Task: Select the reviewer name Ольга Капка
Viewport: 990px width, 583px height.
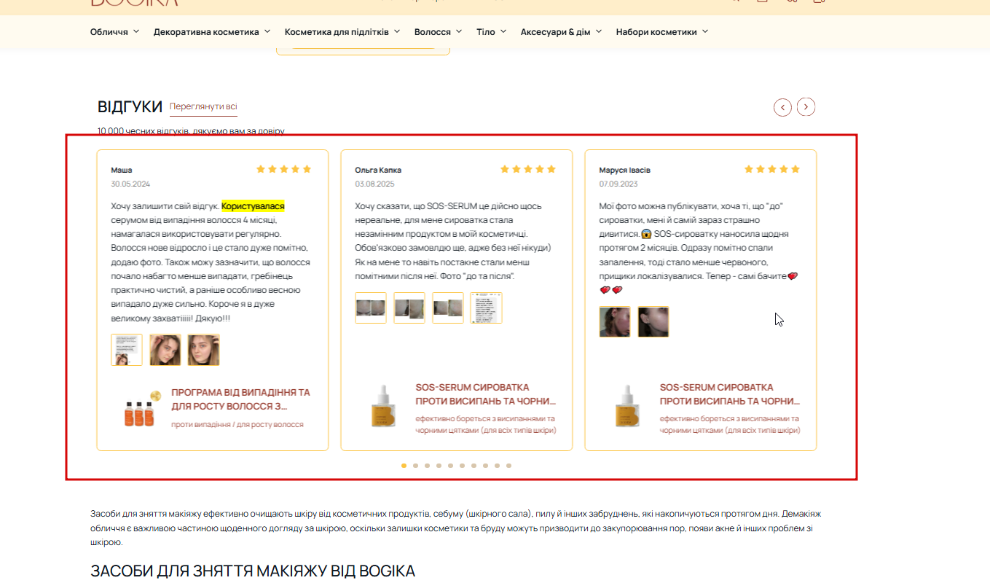Action: coord(378,170)
